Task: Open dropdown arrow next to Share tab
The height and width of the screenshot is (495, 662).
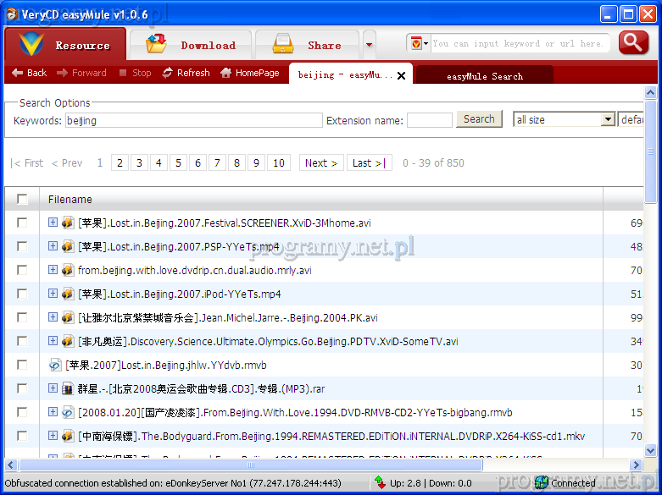Action: coord(369,44)
